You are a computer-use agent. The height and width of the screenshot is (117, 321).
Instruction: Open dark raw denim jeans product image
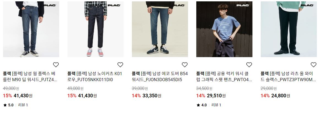[x=96, y=29]
